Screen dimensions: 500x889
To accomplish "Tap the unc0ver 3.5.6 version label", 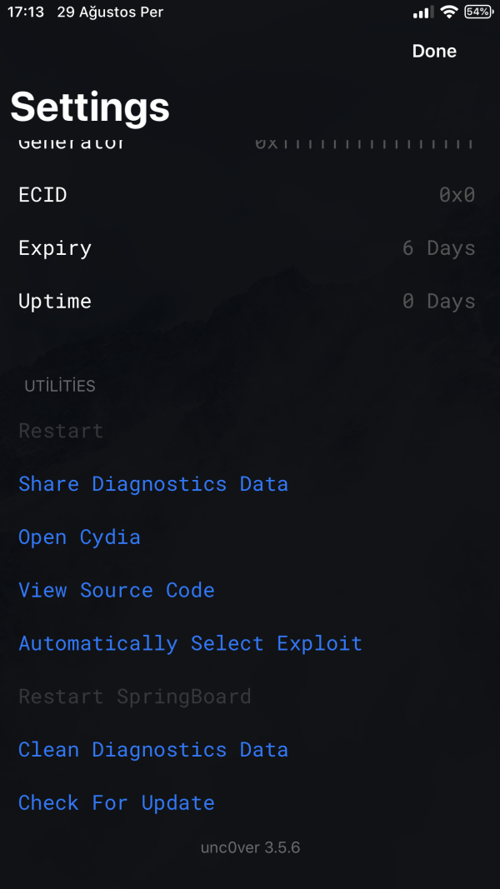I will pyautogui.click(x=250, y=848).
